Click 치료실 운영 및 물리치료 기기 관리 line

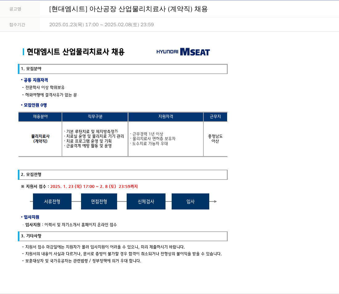tap(94, 136)
